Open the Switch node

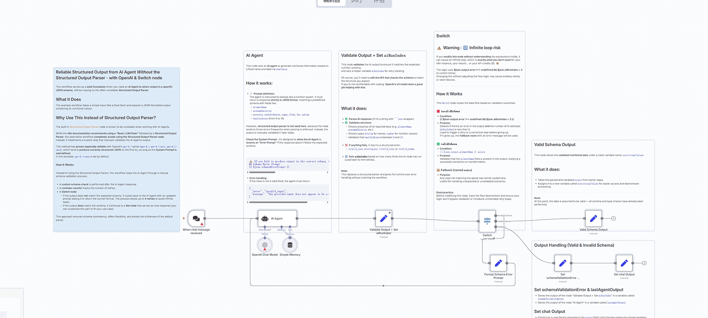click(x=487, y=221)
